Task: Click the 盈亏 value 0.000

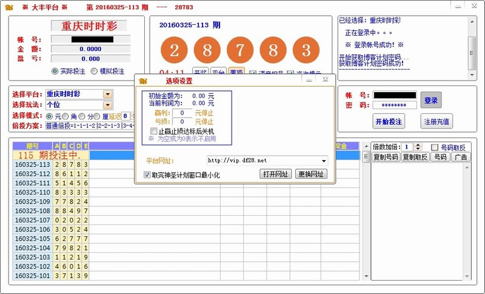Action: [90, 59]
